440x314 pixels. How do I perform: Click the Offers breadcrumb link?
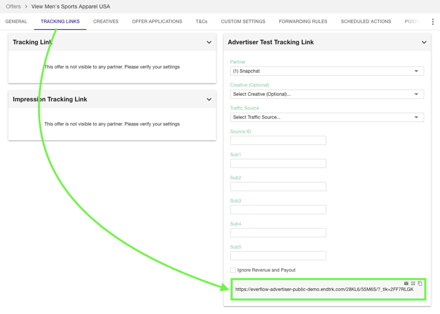click(13, 7)
